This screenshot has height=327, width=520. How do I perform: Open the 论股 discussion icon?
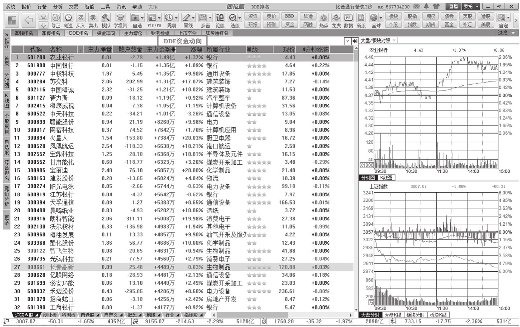220,20
